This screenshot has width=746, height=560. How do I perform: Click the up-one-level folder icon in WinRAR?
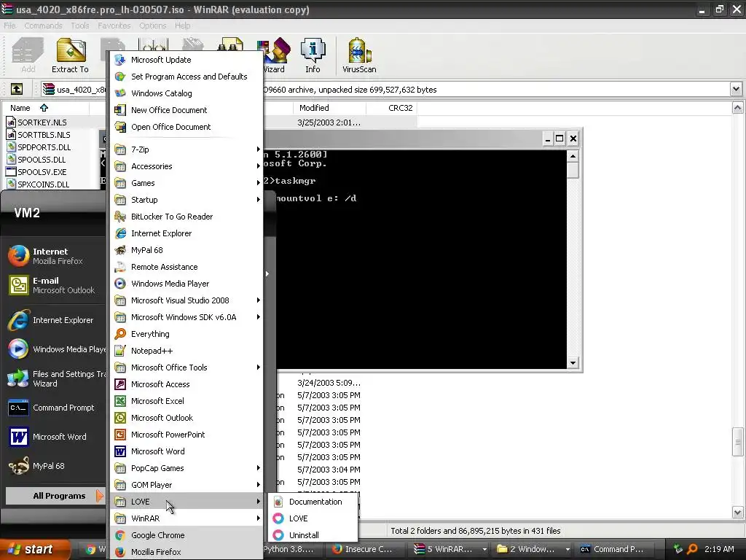(x=17, y=89)
